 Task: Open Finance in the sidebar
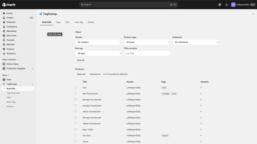pyautogui.click(x=10, y=49)
